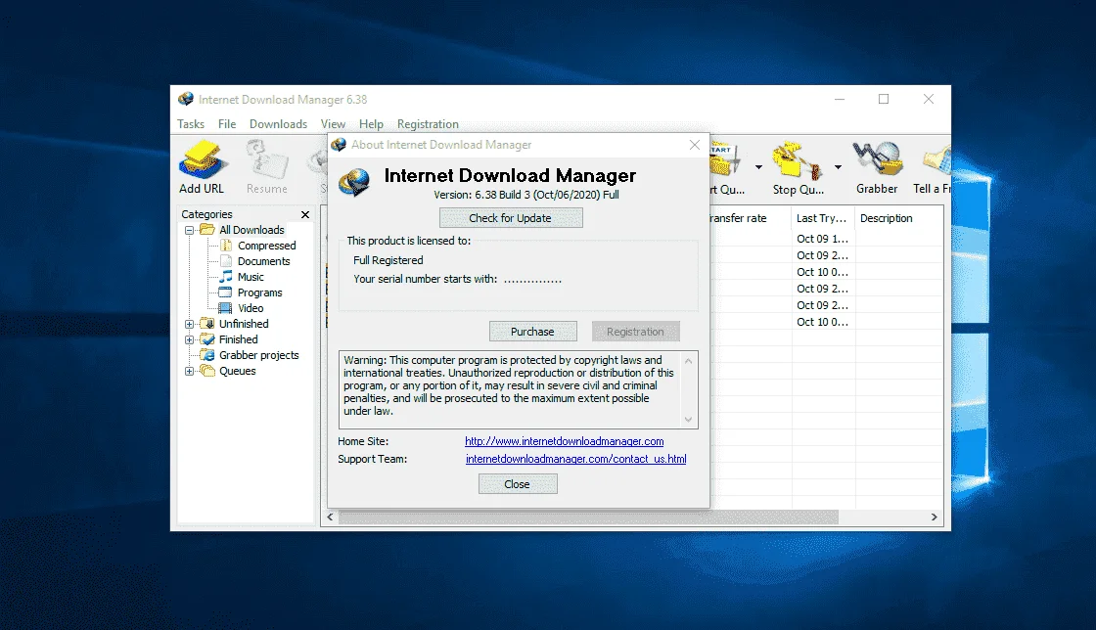Viewport: 1096px width, 630px height.
Task: Click the Tell a Friend toolbar icon
Action: pos(936,159)
